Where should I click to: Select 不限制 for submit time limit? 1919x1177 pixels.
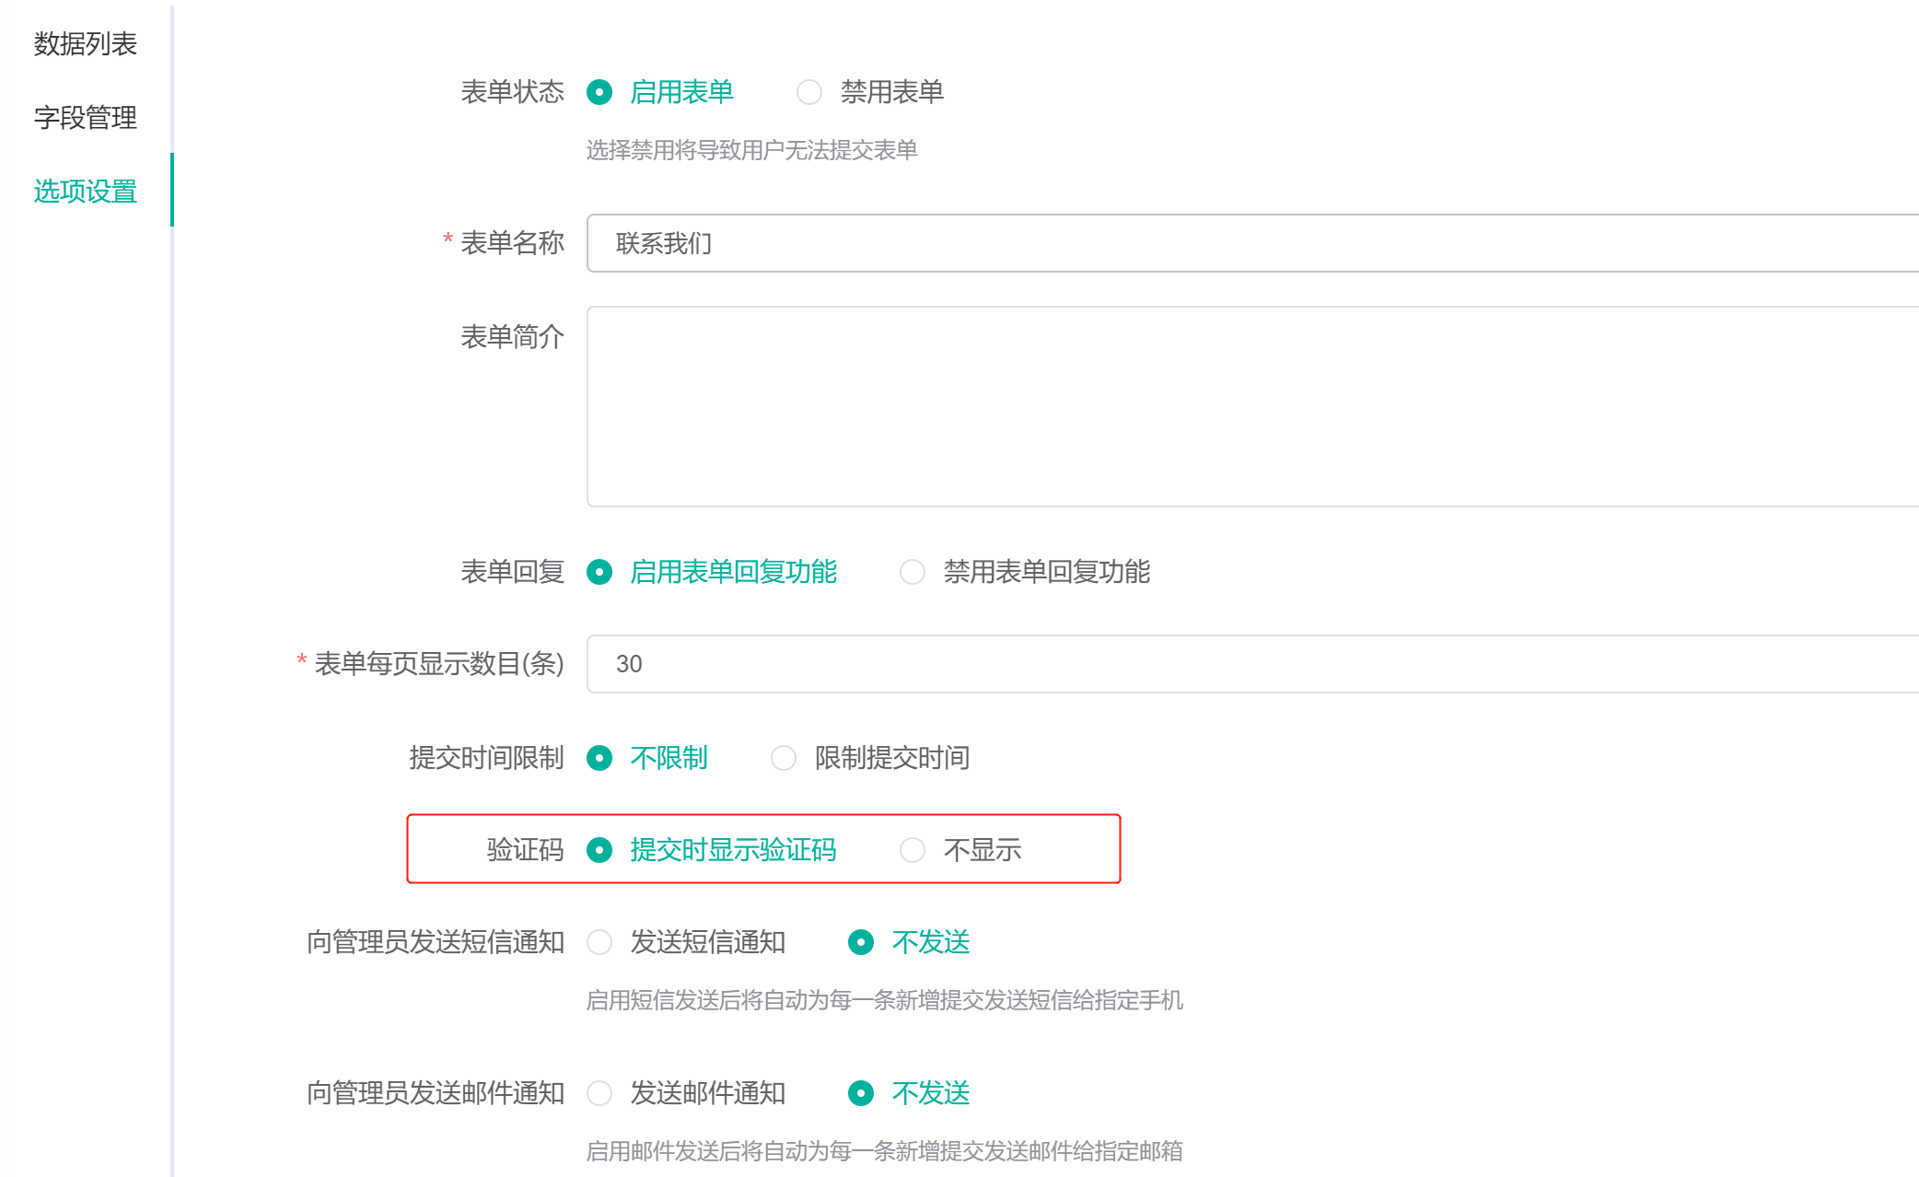599,758
